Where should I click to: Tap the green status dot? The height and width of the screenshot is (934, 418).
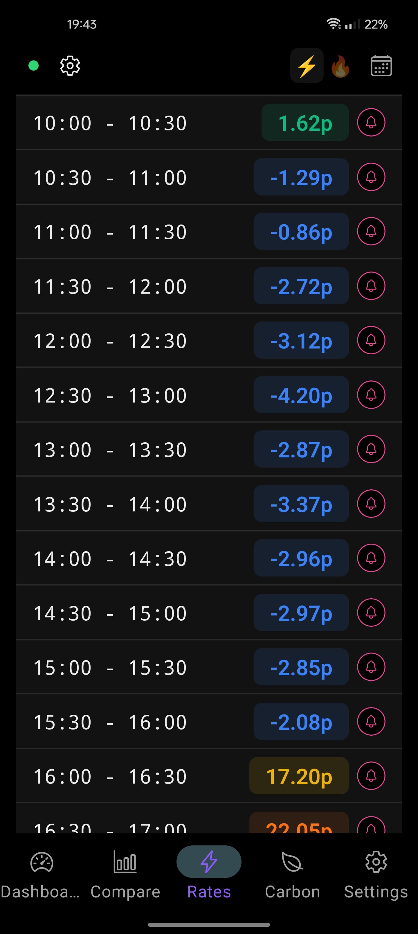point(34,66)
